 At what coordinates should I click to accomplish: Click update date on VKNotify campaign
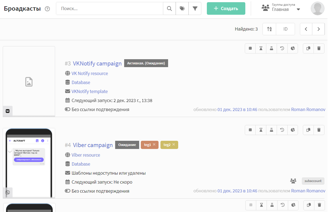[237, 109]
